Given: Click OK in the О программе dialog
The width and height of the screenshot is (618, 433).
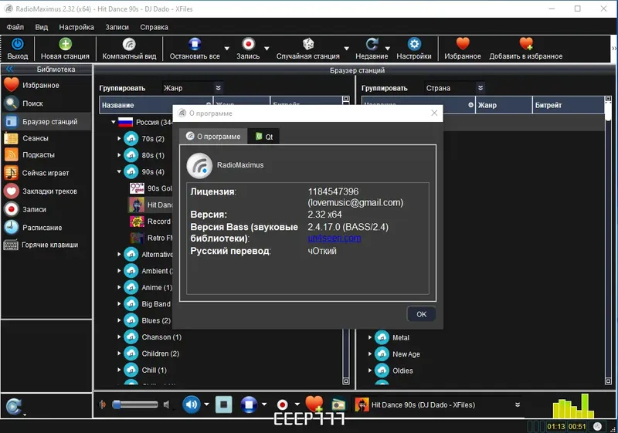Looking at the screenshot, I should click(421, 314).
